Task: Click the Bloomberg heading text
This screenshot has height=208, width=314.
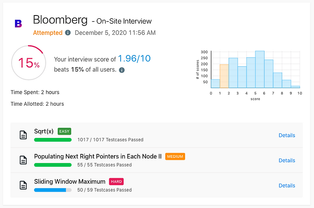Action: pyautogui.click(x=60, y=20)
